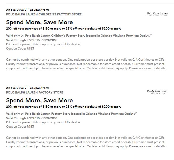174x160 pixels.
Task: Open the POLO RALPH LAUREN FACTORY STORE title
Action: [x=35, y=92]
